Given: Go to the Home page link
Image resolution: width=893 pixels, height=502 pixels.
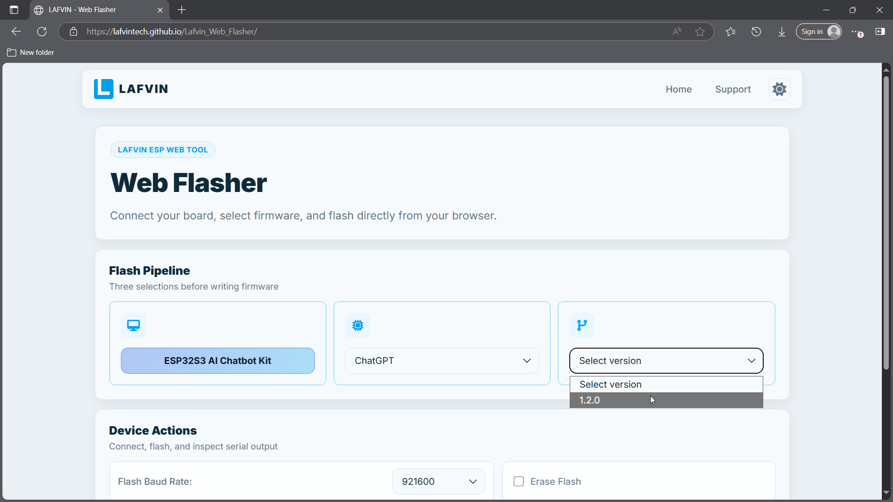Looking at the screenshot, I should pyautogui.click(x=679, y=89).
